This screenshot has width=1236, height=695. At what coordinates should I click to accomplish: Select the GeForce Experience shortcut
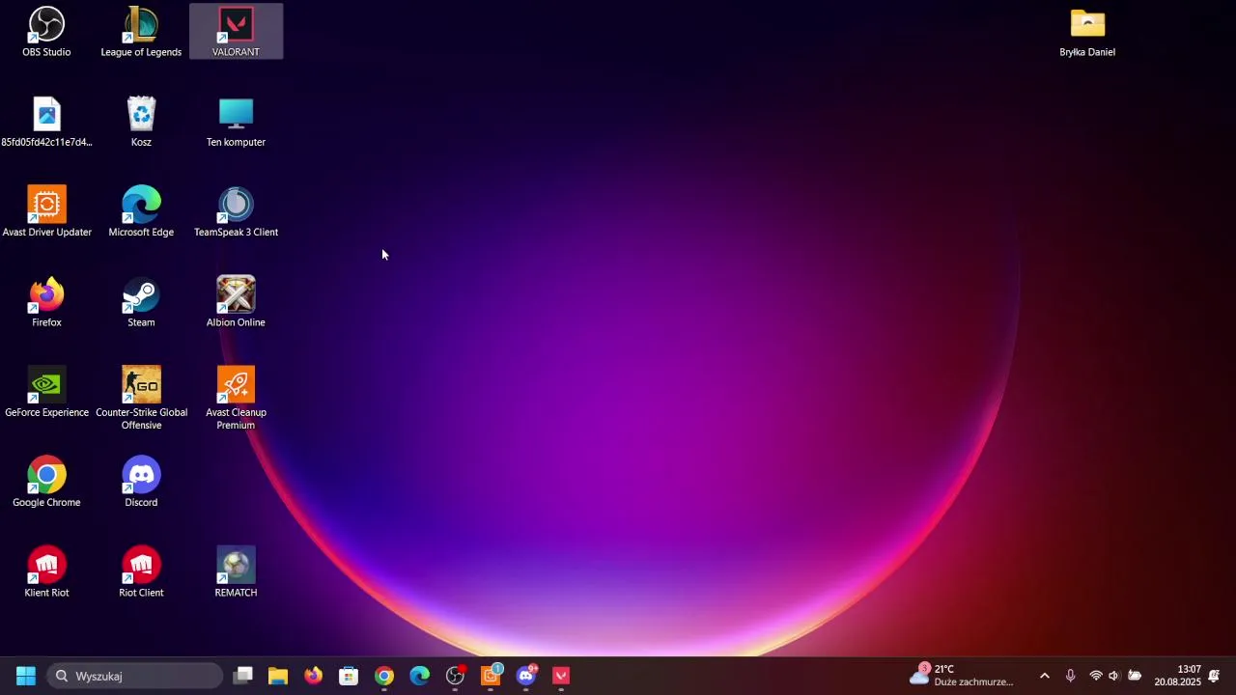click(46, 393)
